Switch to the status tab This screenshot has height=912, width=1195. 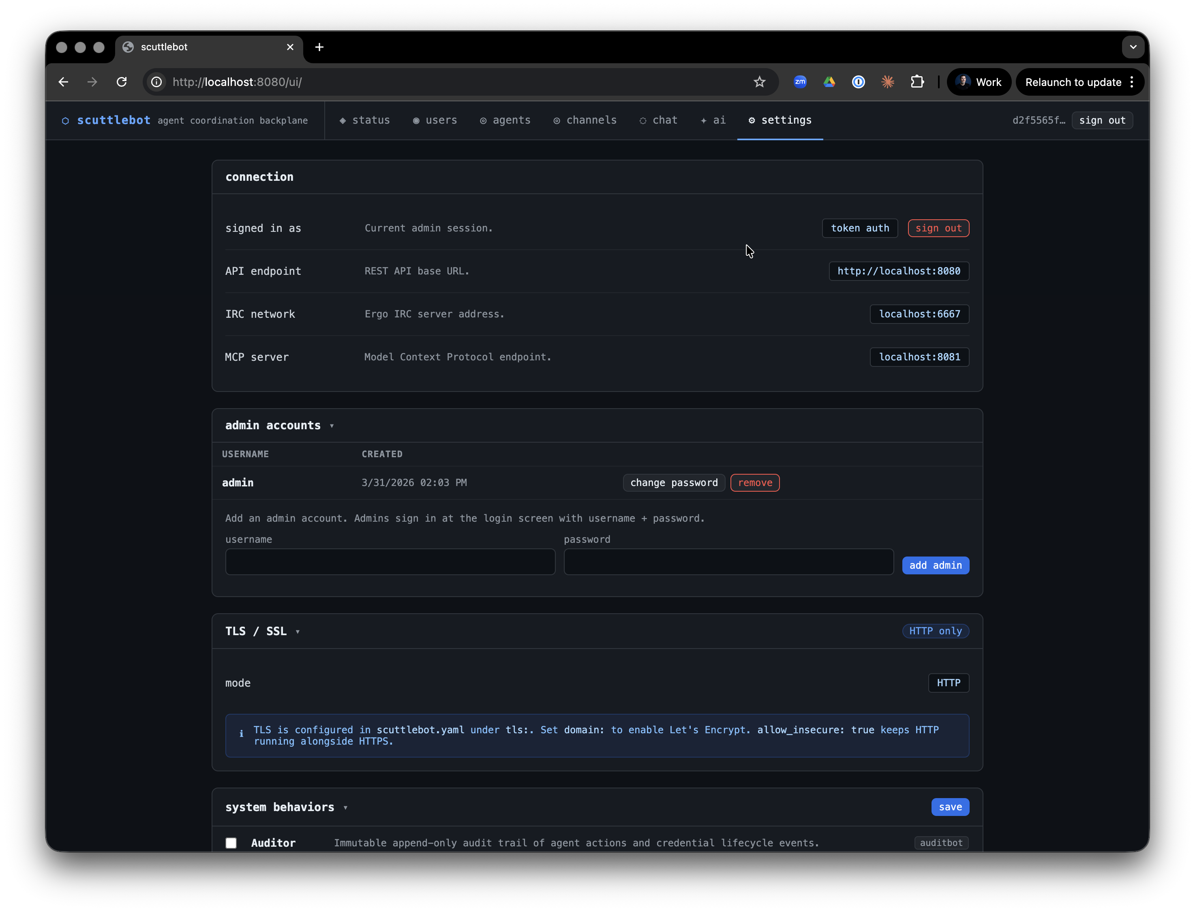coord(364,120)
